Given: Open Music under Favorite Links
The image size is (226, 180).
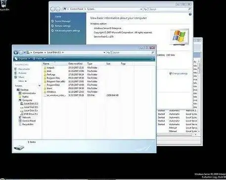Looking at the screenshot, I should click(x=19, y=77).
